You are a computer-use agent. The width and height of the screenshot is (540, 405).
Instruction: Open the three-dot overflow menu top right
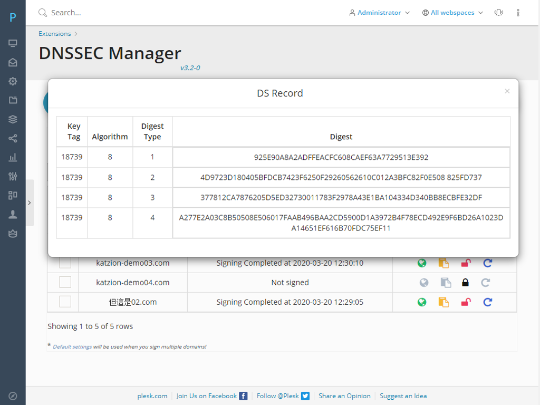[x=518, y=12]
